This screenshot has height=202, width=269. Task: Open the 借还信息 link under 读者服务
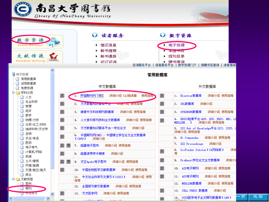[108, 45]
